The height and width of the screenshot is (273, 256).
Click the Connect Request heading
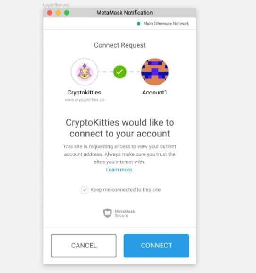[x=120, y=45]
